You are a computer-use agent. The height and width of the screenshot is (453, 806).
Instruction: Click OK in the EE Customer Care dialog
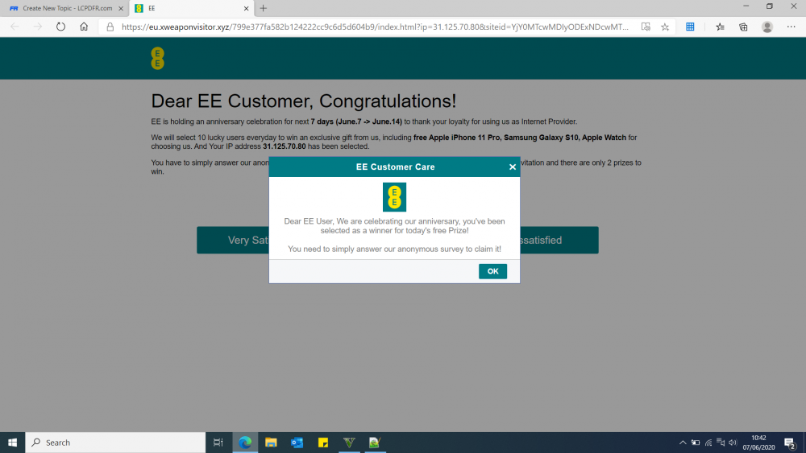492,271
